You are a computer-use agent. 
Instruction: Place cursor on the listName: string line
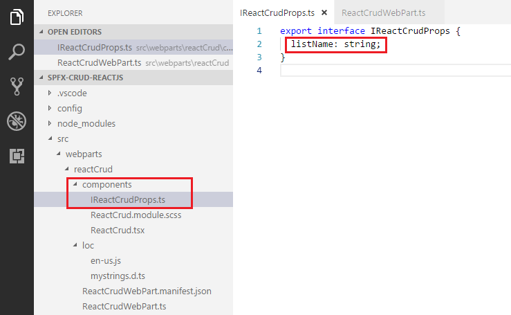[x=335, y=44]
